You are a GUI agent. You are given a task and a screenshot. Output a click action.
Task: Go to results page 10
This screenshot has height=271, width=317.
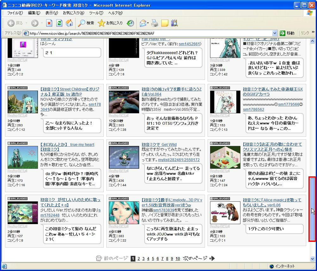coord(178,258)
